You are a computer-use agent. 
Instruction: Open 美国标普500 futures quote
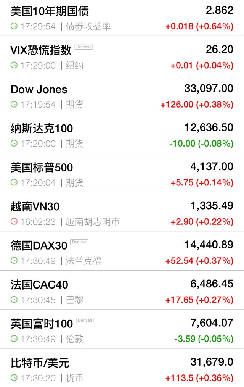[122, 173]
